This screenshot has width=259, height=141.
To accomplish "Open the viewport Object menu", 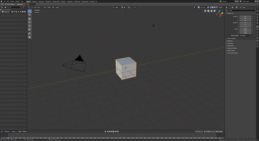I will [x=57, y=7].
